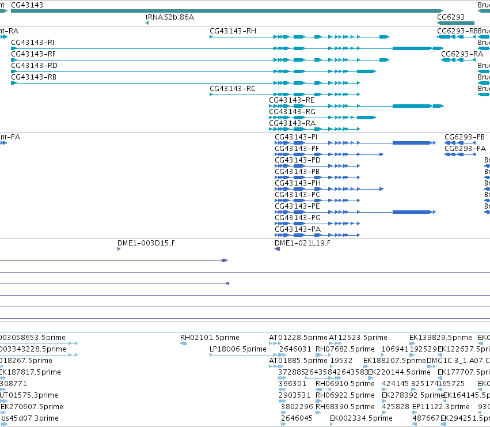Select protein label CG43143-PC
The height and width of the screenshot is (427, 490).
[297, 195]
